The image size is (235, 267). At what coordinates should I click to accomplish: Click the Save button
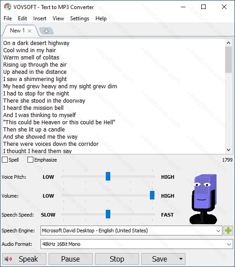click(159, 259)
